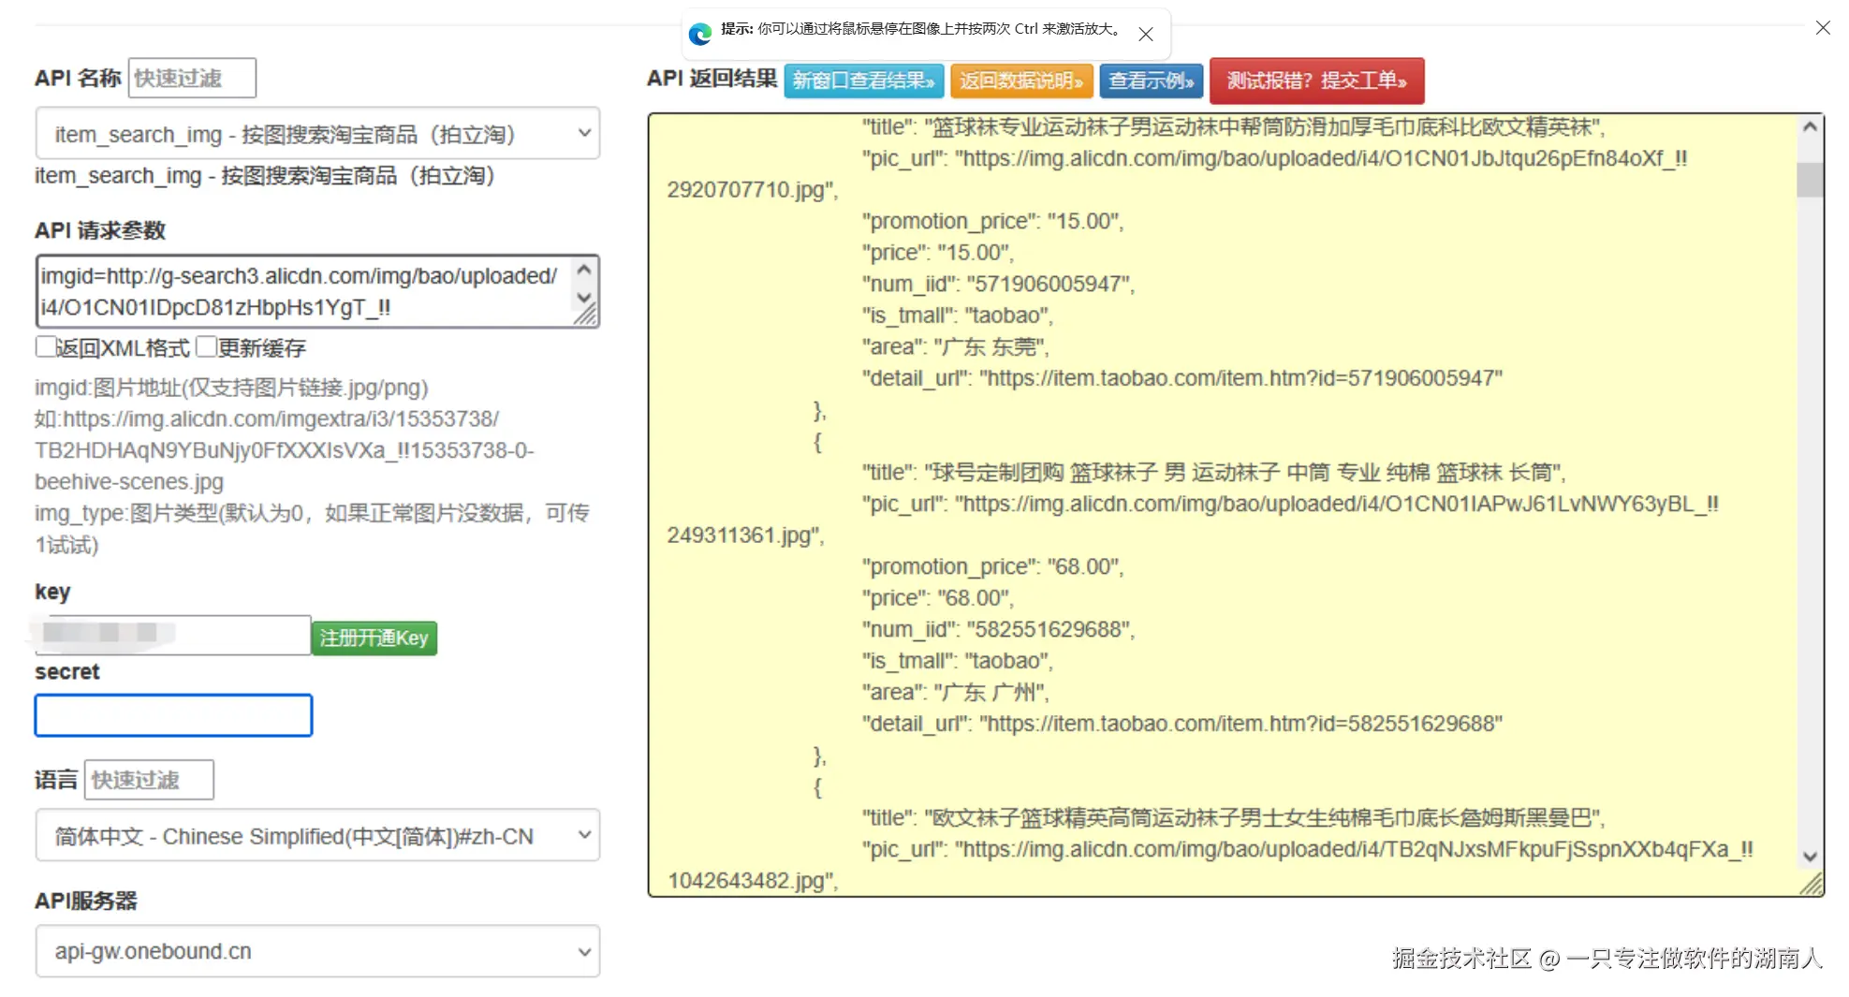This screenshot has height=997, width=1849.
Task: Expand the api-gw.onebound.cn server dropdown
Action: (317, 951)
